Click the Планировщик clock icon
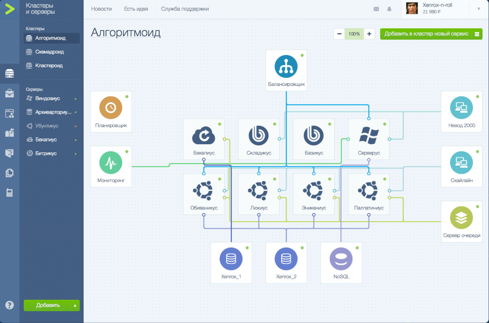Image resolution: width=489 pixels, height=323 pixels. [x=111, y=107]
